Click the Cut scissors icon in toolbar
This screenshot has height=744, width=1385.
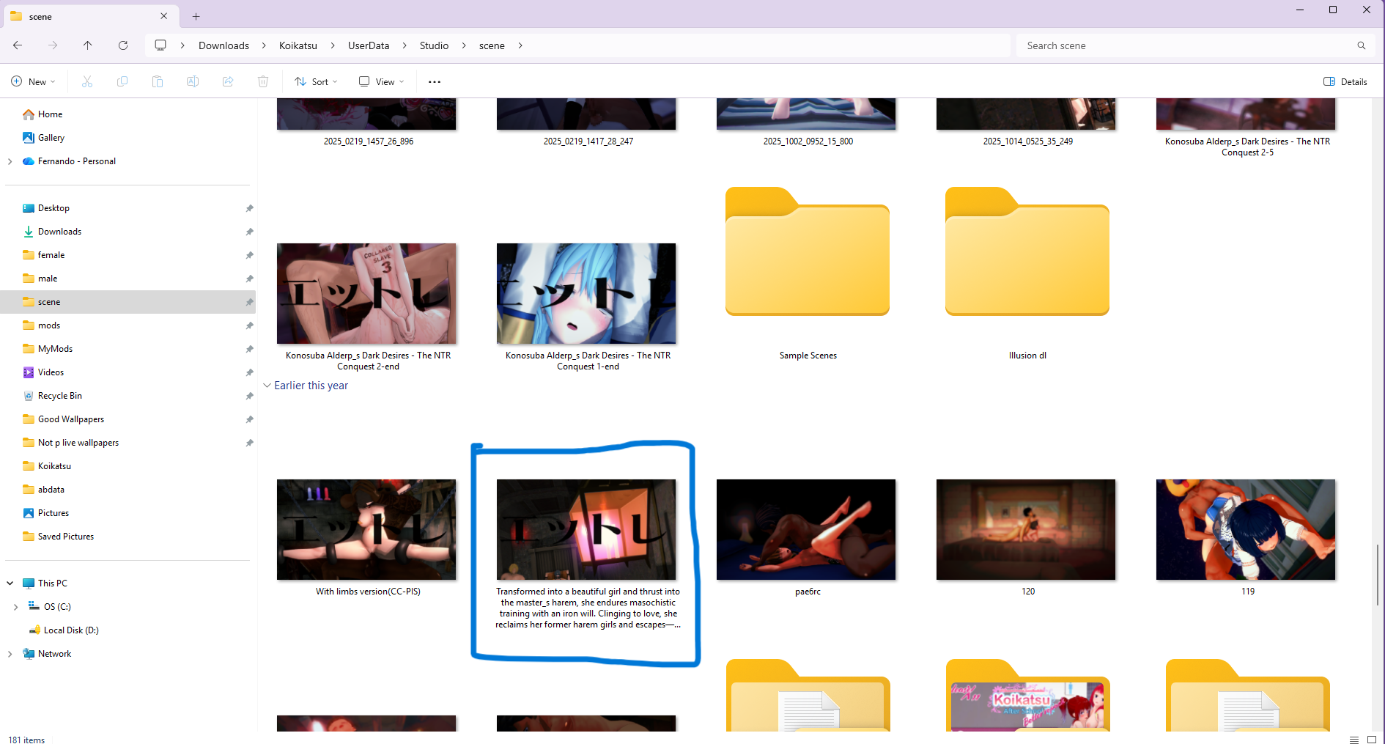(87, 81)
